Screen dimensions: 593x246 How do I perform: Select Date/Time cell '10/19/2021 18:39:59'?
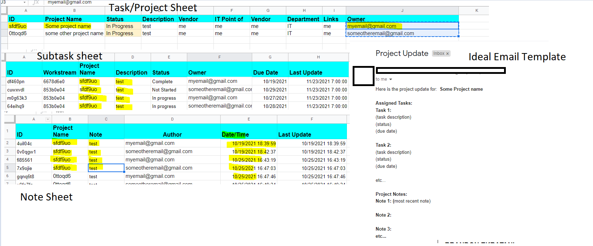[249, 143]
